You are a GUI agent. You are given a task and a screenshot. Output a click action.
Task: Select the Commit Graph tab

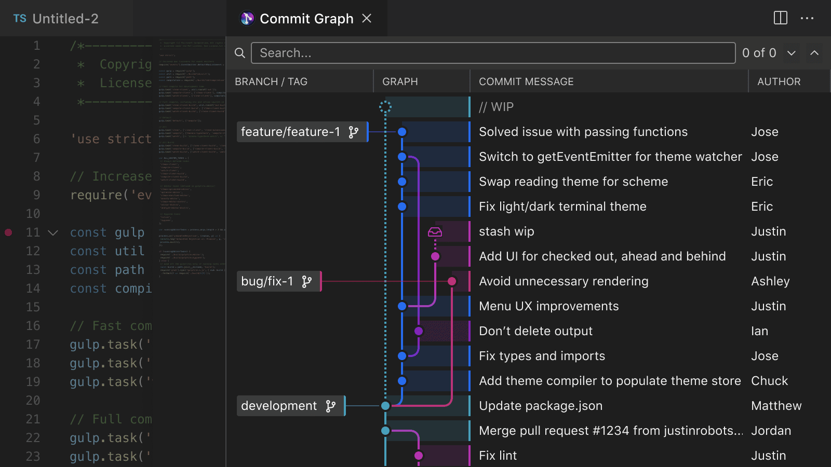306,19
